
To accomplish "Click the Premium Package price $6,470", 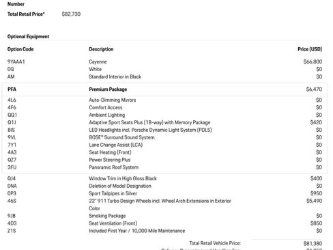I will pyautogui.click(x=314, y=89).
